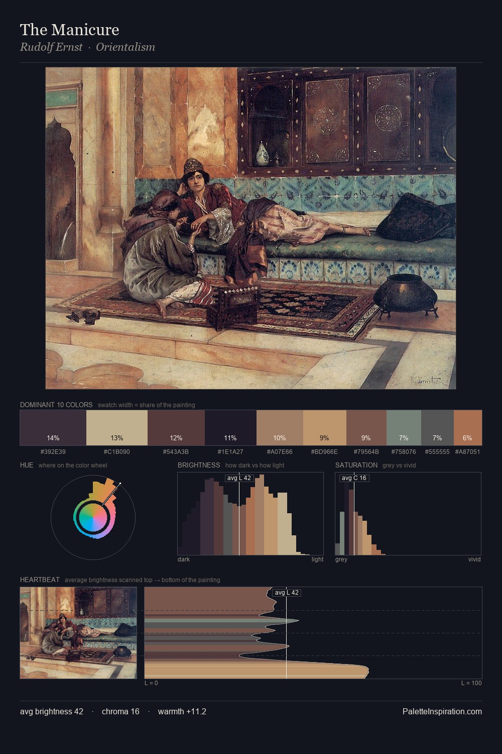Image resolution: width=502 pixels, height=754 pixels.
Task: Select the #C1B090 beige color swatch
Action: 117,428
